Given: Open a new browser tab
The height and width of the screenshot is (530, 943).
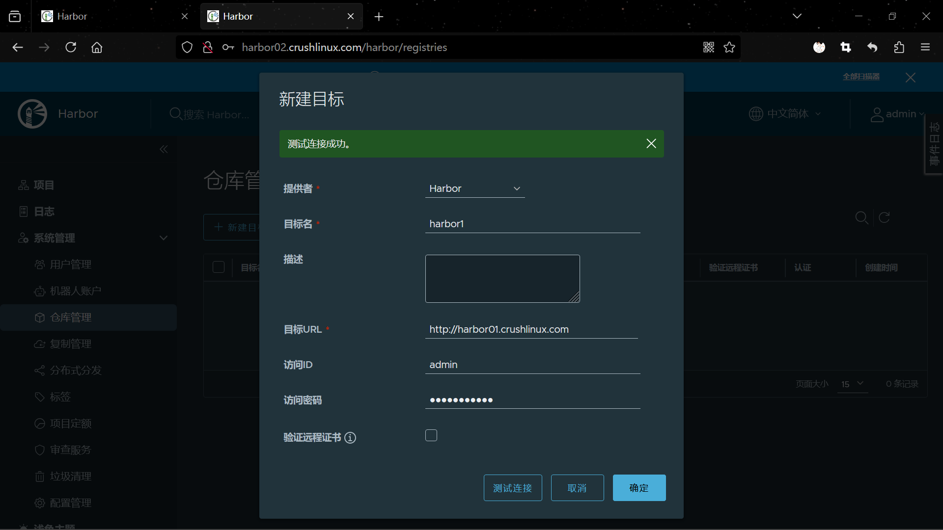Looking at the screenshot, I should [379, 17].
